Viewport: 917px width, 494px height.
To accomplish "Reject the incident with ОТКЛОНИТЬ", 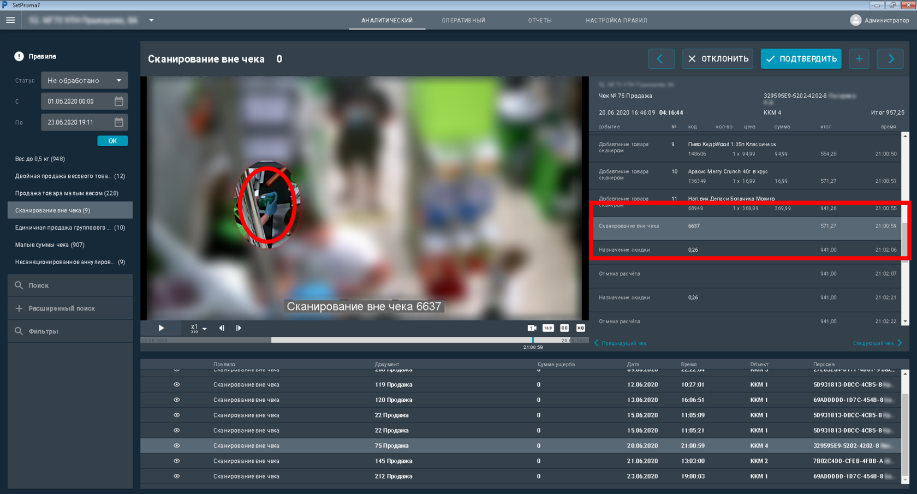I will (x=718, y=59).
